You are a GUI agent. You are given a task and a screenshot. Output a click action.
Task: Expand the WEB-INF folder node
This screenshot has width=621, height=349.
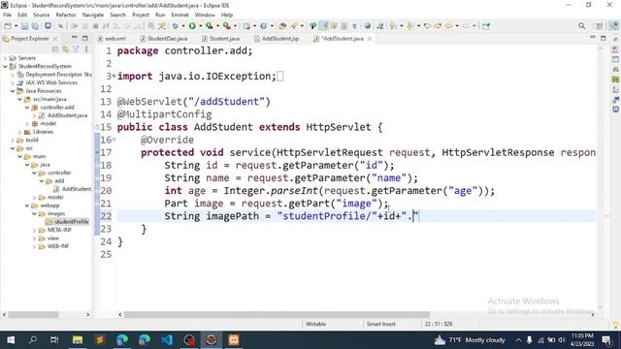[35, 246]
